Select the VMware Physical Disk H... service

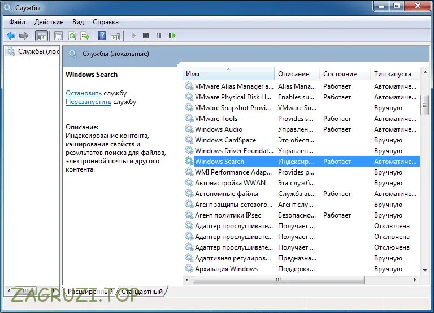[233, 97]
